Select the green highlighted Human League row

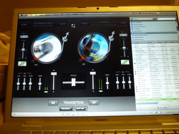click(157, 100)
